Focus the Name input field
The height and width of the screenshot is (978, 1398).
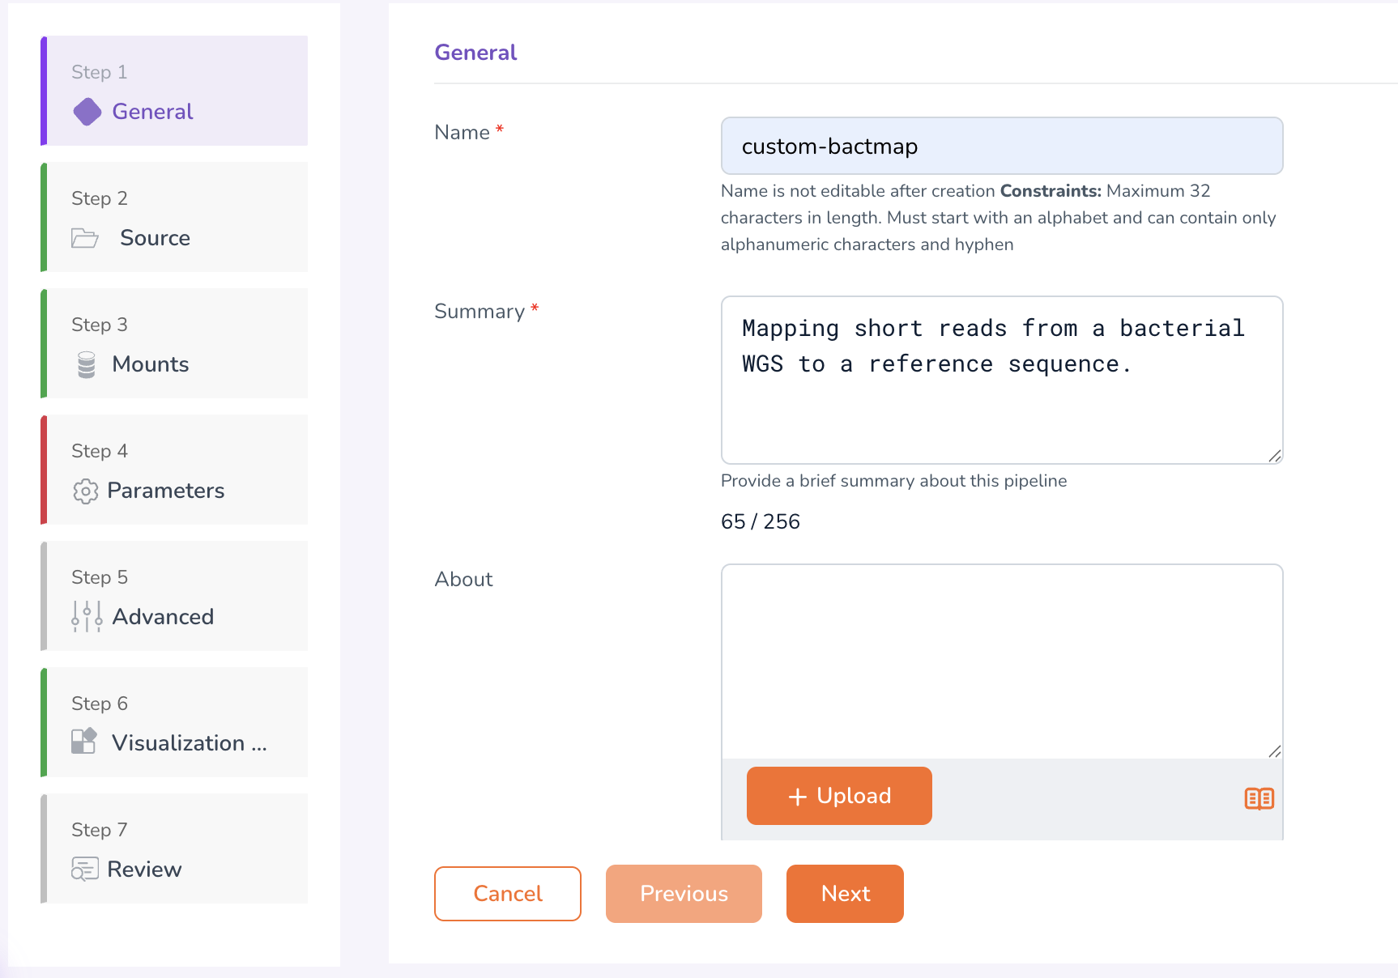coord(1001,147)
